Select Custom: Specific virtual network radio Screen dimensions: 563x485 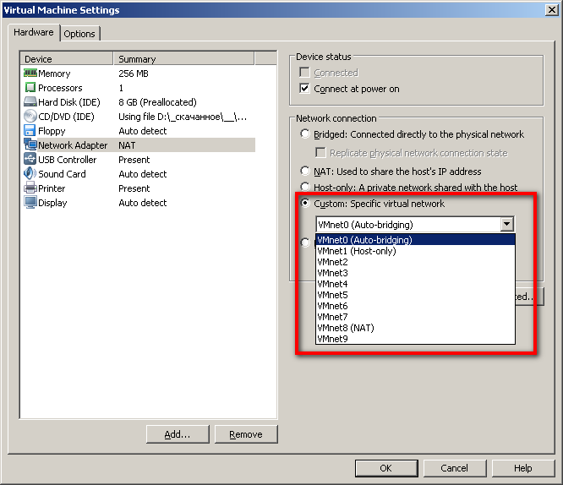click(x=305, y=203)
